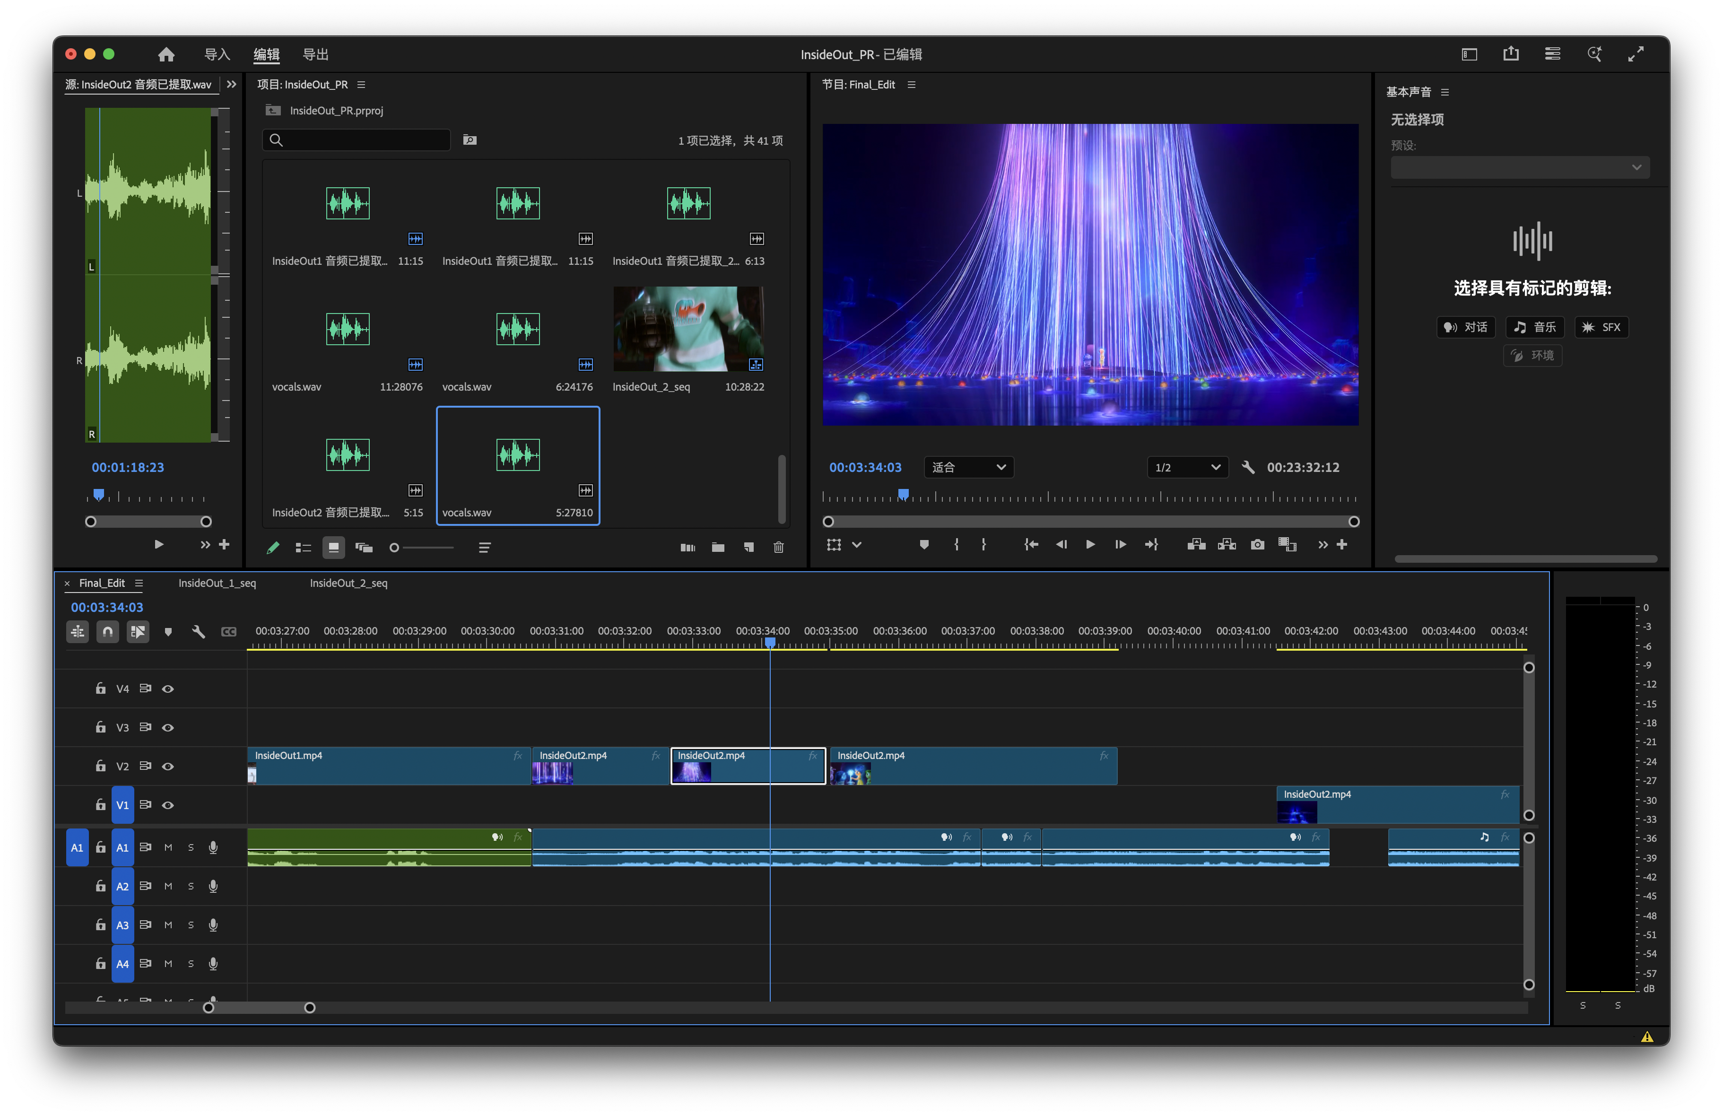The height and width of the screenshot is (1116, 1723).
Task: Solo audio track A2
Action: (191, 887)
